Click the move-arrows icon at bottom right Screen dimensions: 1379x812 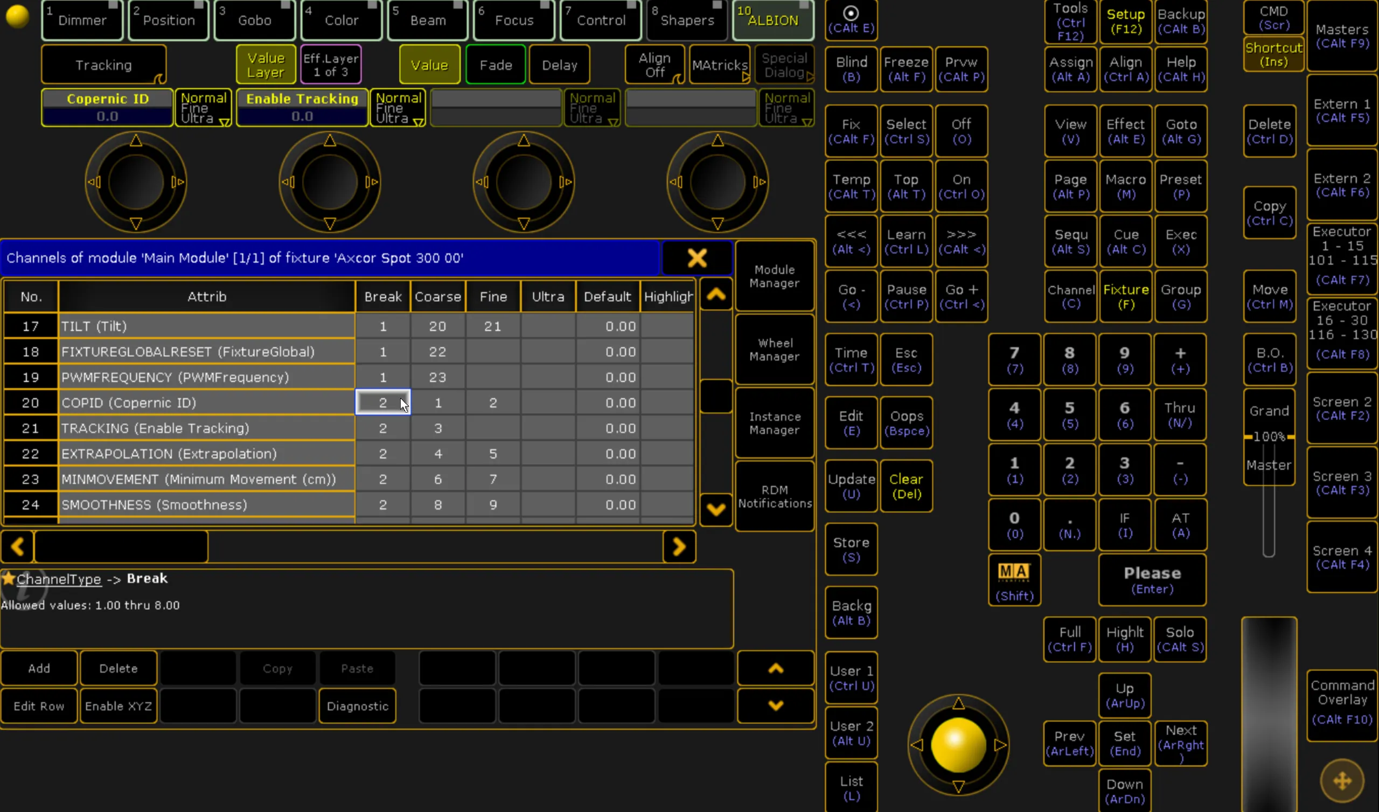coord(1342,781)
